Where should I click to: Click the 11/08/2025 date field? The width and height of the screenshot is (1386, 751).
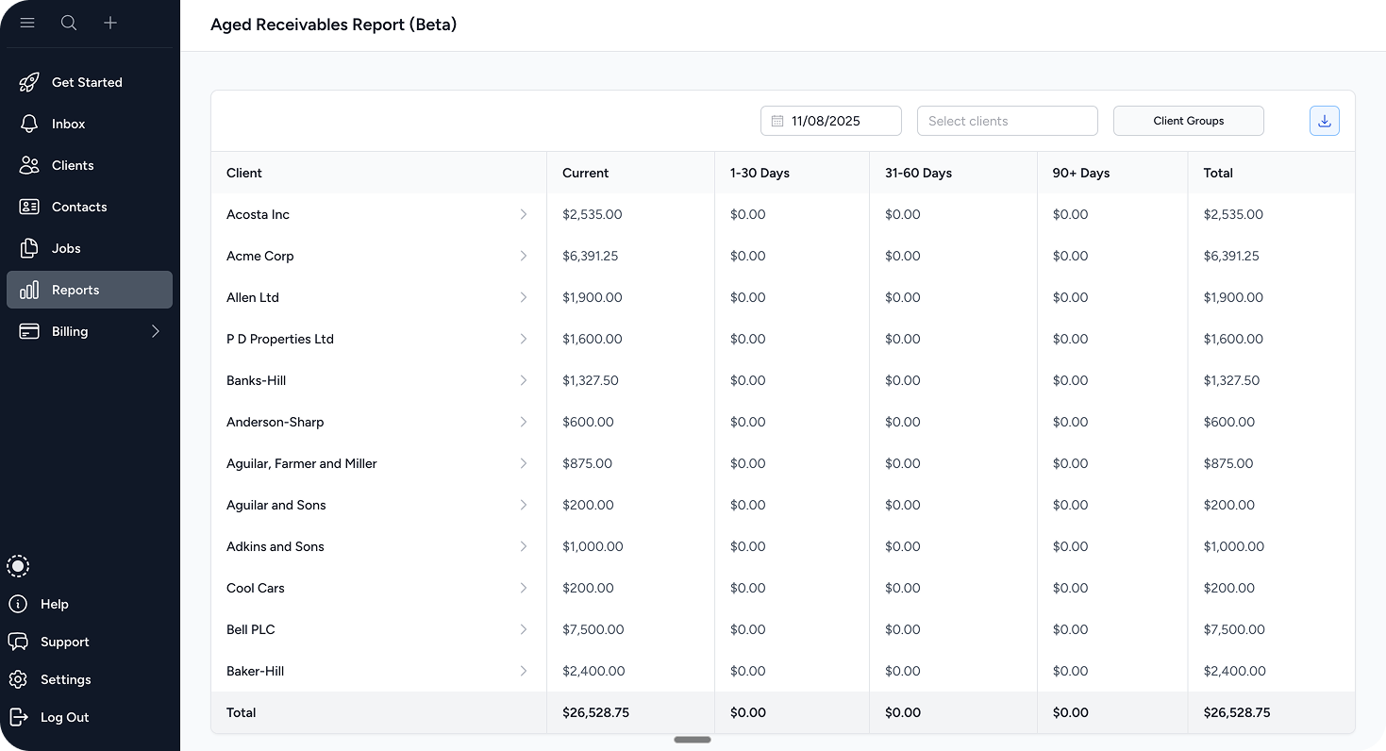click(x=831, y=121)
